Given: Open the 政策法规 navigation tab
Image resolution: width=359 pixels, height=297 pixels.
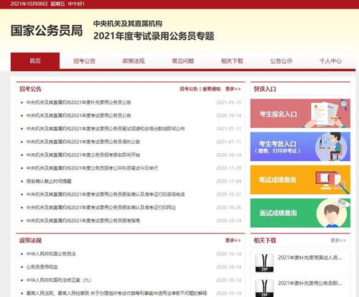Looking at the screenshot, I should pyautogui.click(x=134, y=61).
